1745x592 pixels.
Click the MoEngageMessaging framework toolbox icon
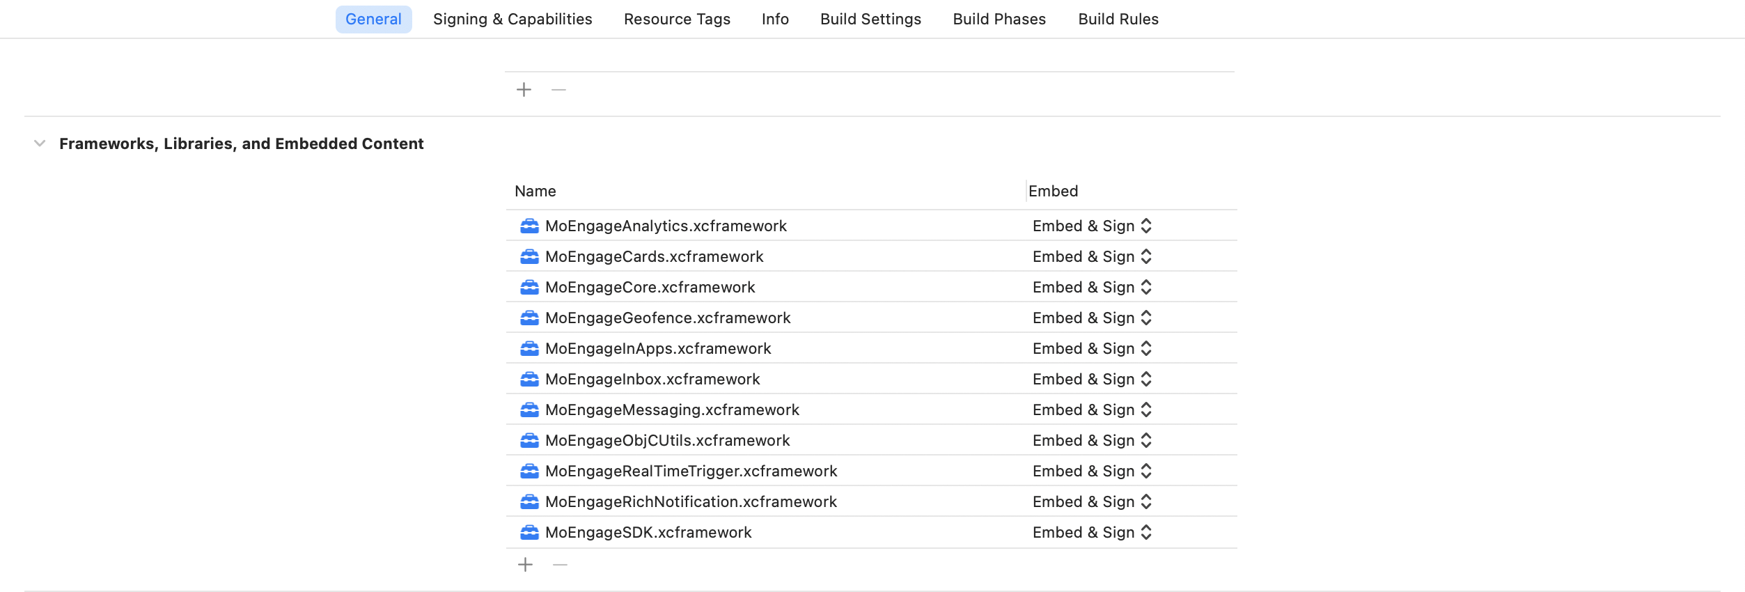[x=529, y=410]
